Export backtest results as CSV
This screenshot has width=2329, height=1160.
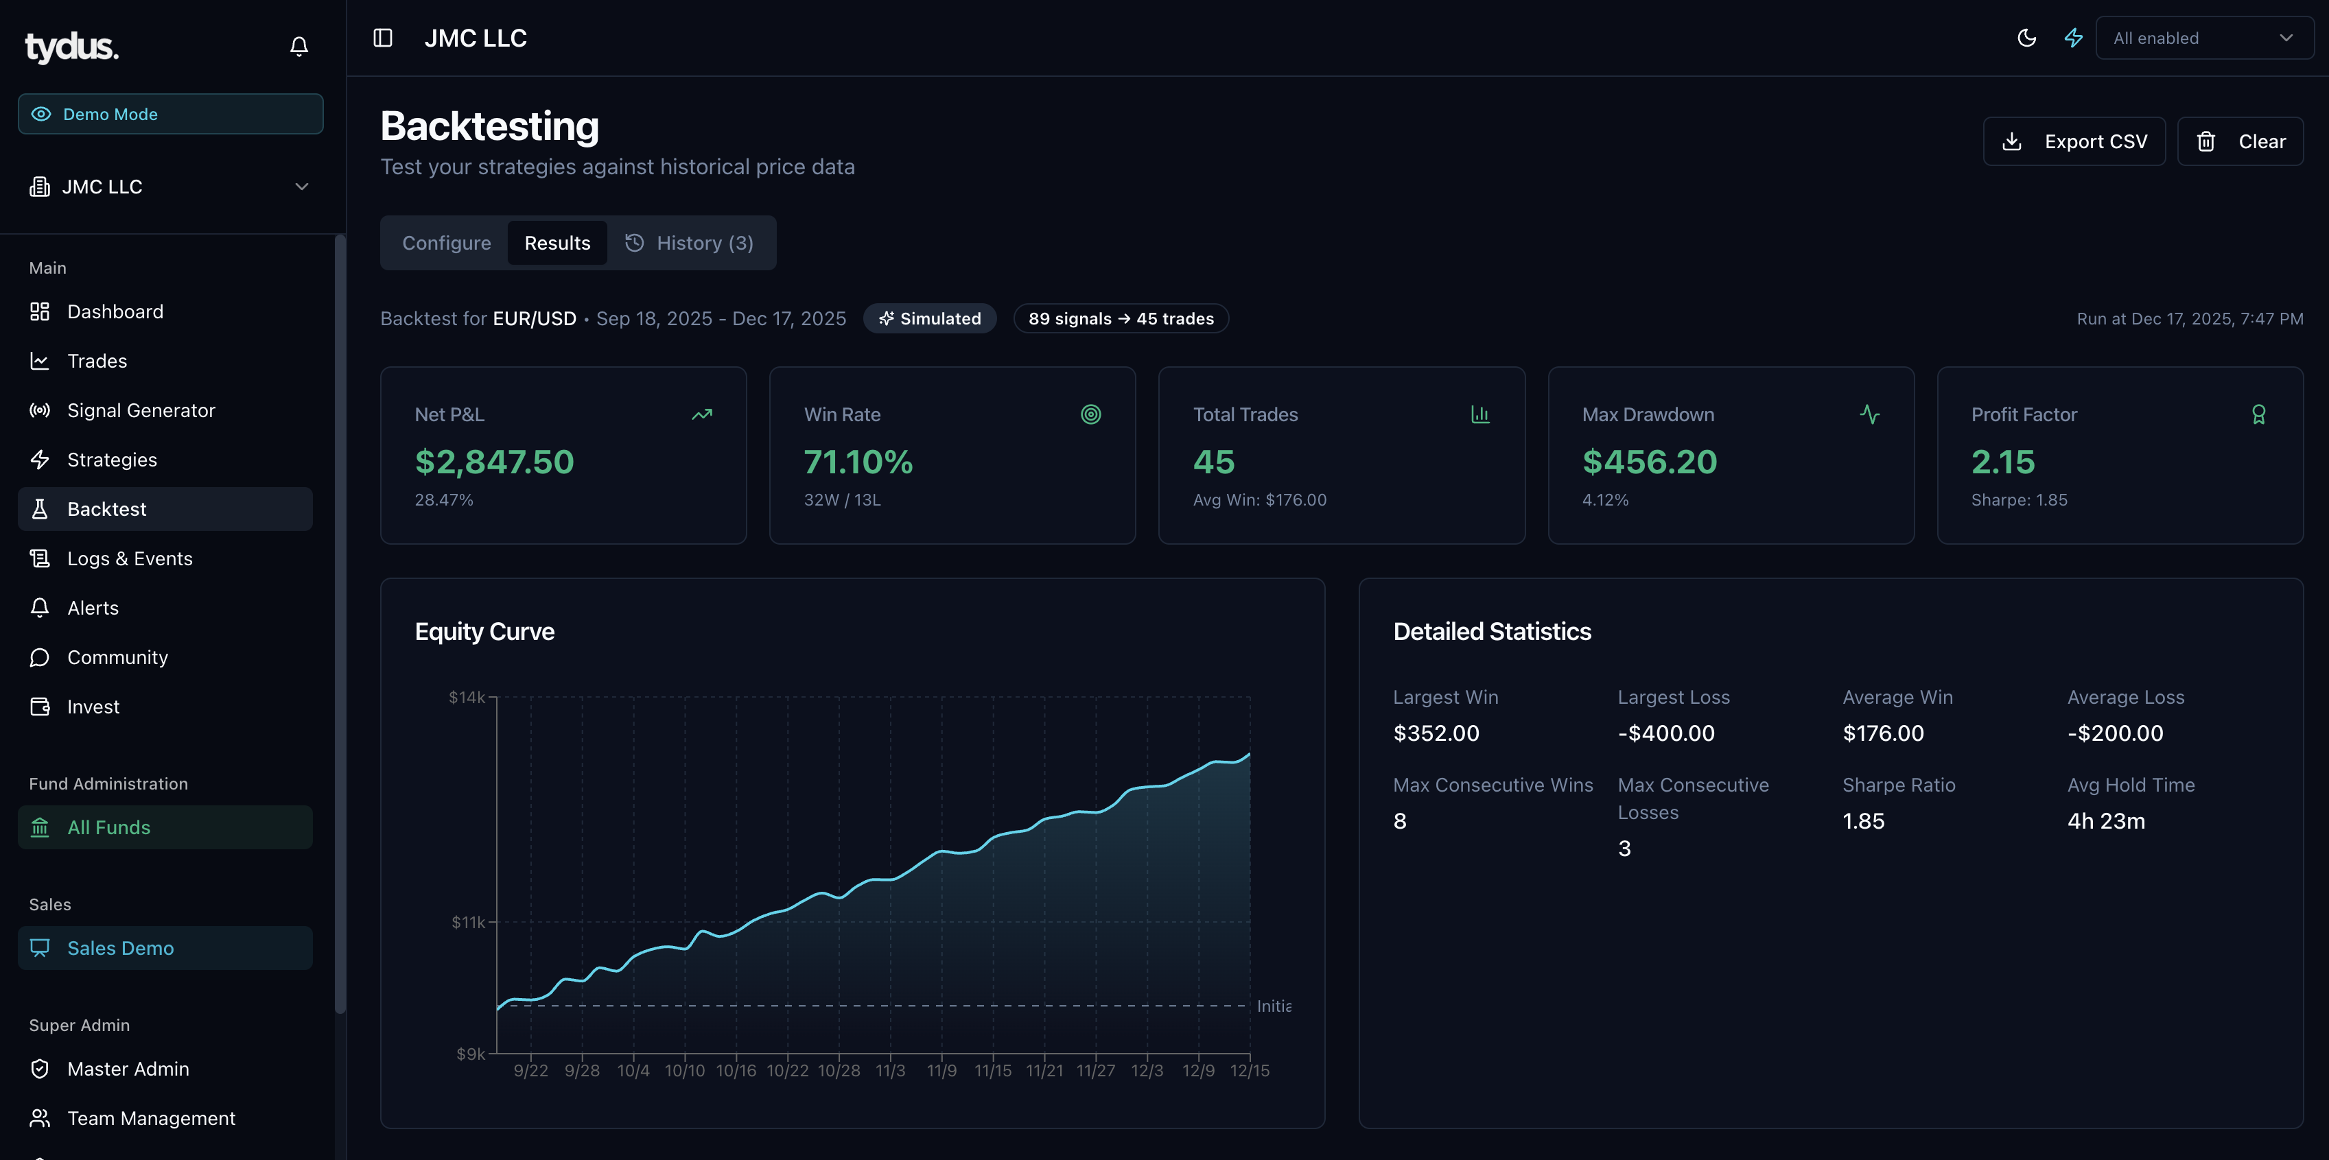2074,141
